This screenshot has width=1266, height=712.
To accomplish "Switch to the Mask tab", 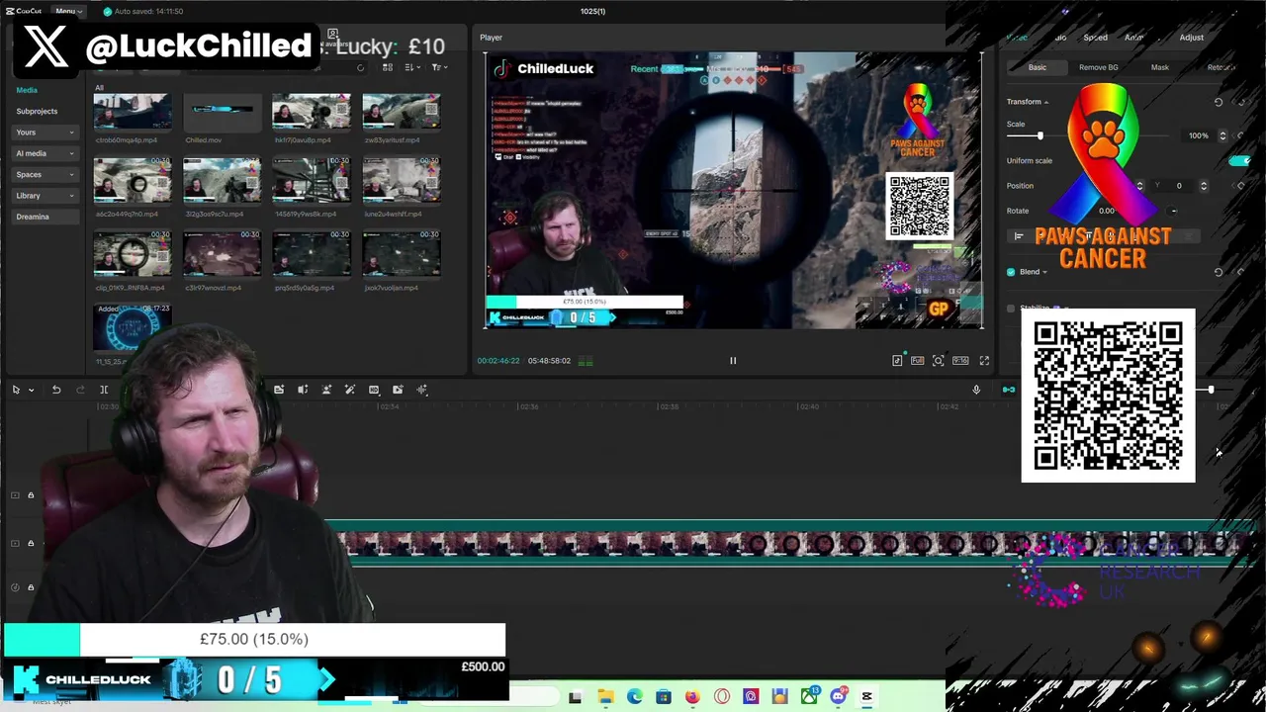I will 1159,67.
